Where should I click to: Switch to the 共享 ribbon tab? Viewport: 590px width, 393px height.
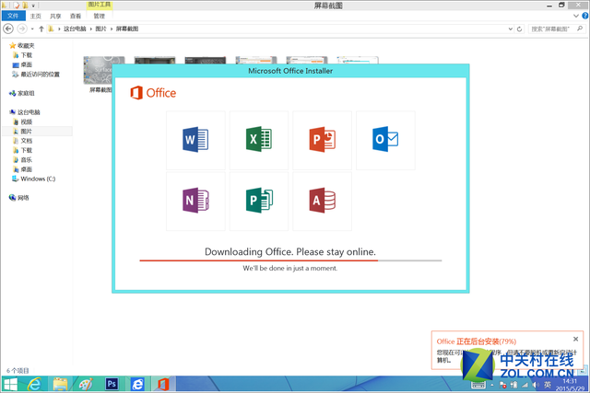(x=55, y=17)
